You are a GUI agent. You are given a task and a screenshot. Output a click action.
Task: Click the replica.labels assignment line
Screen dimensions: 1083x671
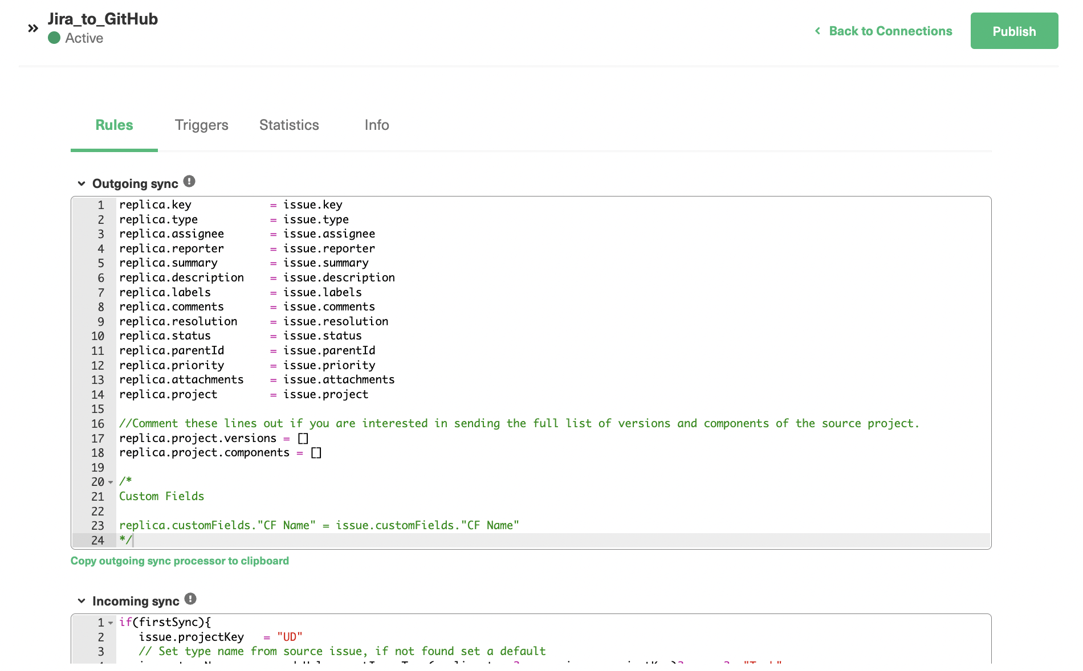[240, 292]
